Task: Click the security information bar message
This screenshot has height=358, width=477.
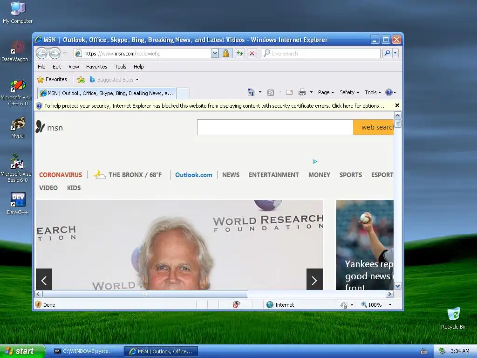Action: tap(214, 106)
